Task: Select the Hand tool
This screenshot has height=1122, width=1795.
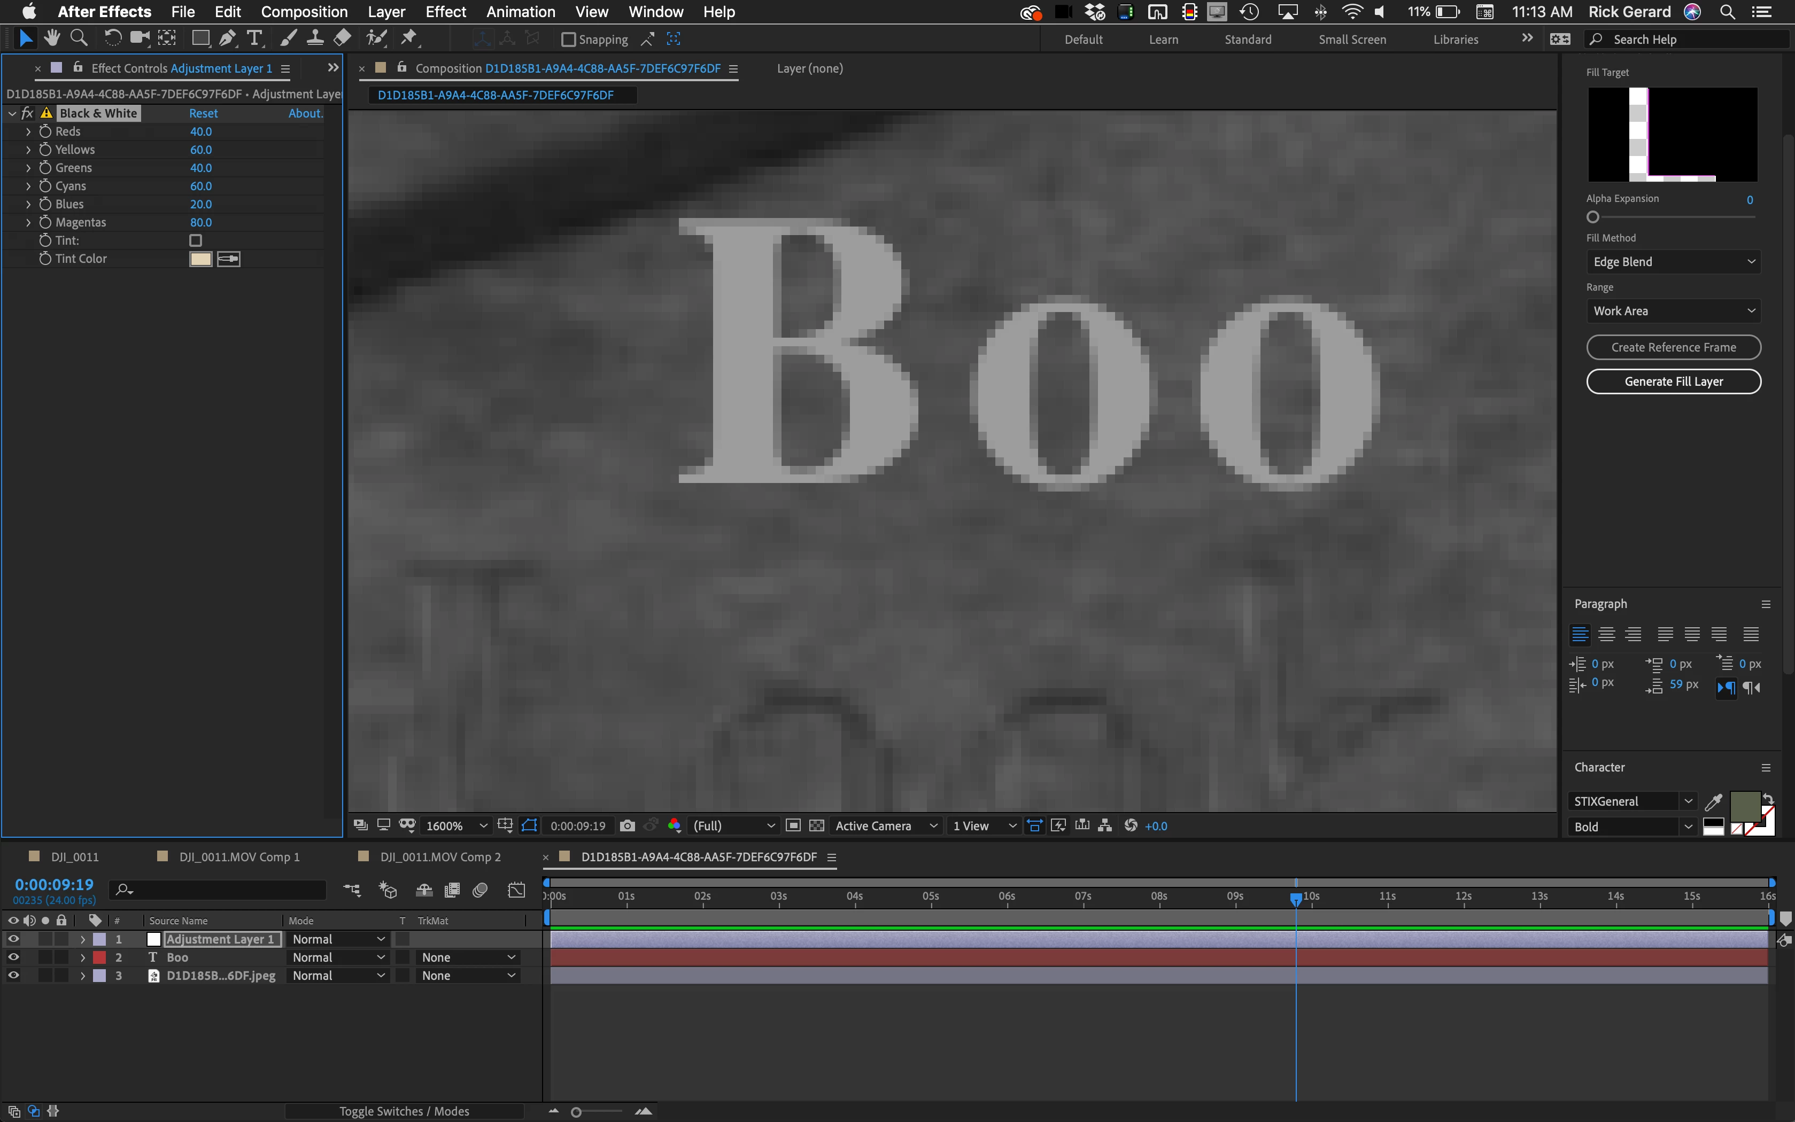Action: (x=52, y=38)
